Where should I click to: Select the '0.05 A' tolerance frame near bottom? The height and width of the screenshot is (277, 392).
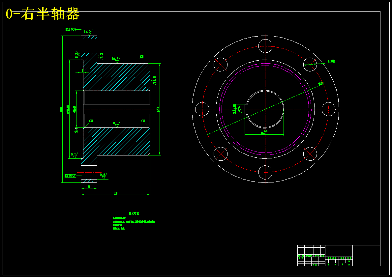click(70, 176)
